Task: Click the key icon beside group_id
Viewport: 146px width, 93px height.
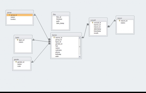Action: 9,15
